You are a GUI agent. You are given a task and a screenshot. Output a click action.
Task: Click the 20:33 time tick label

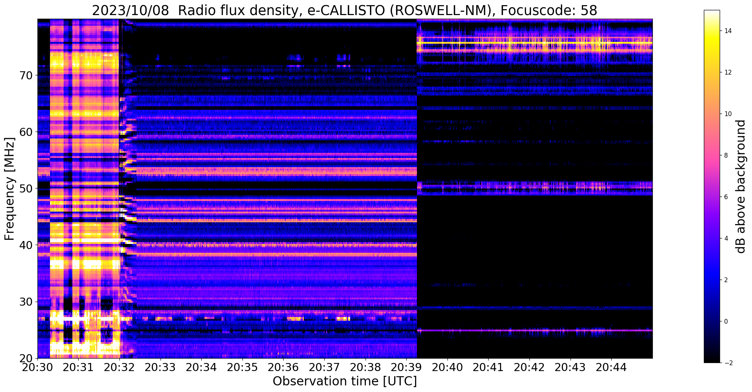160,367
